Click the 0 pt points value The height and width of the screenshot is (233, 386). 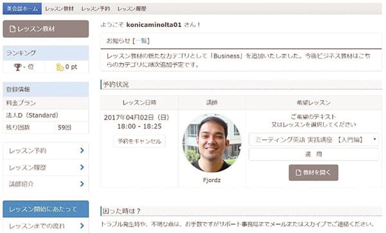click(x=71, y=67)
